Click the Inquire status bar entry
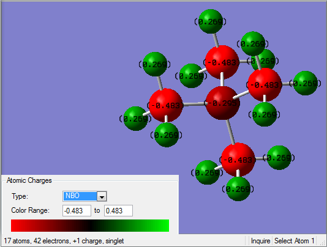This screenshot has width=327, height=247. (x=260, y=241)
